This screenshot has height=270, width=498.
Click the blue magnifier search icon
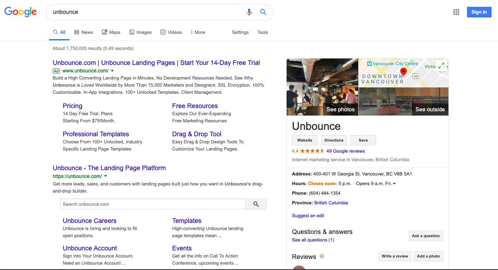[263, 12]
